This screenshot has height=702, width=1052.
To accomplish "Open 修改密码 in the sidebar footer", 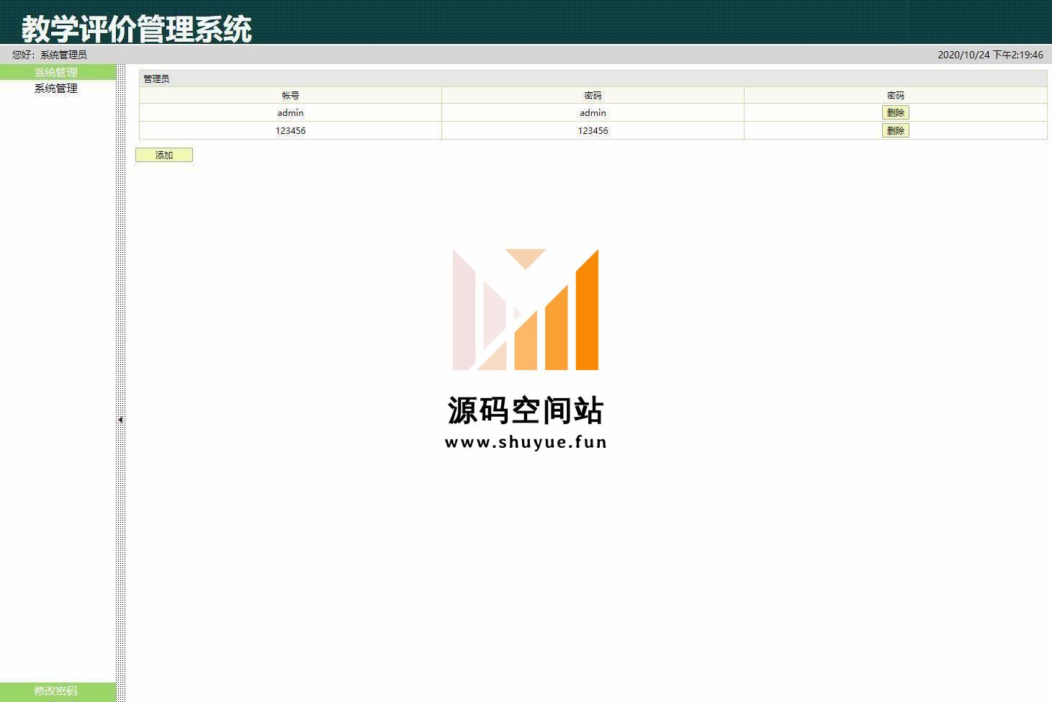I will point(58,691).
